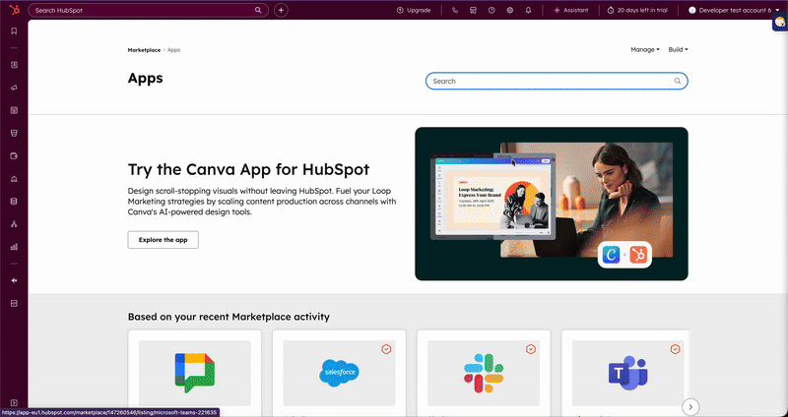Screen dimensions: 788x417
Task: Open the Settings gear icon
Action: tap(509, 10)
